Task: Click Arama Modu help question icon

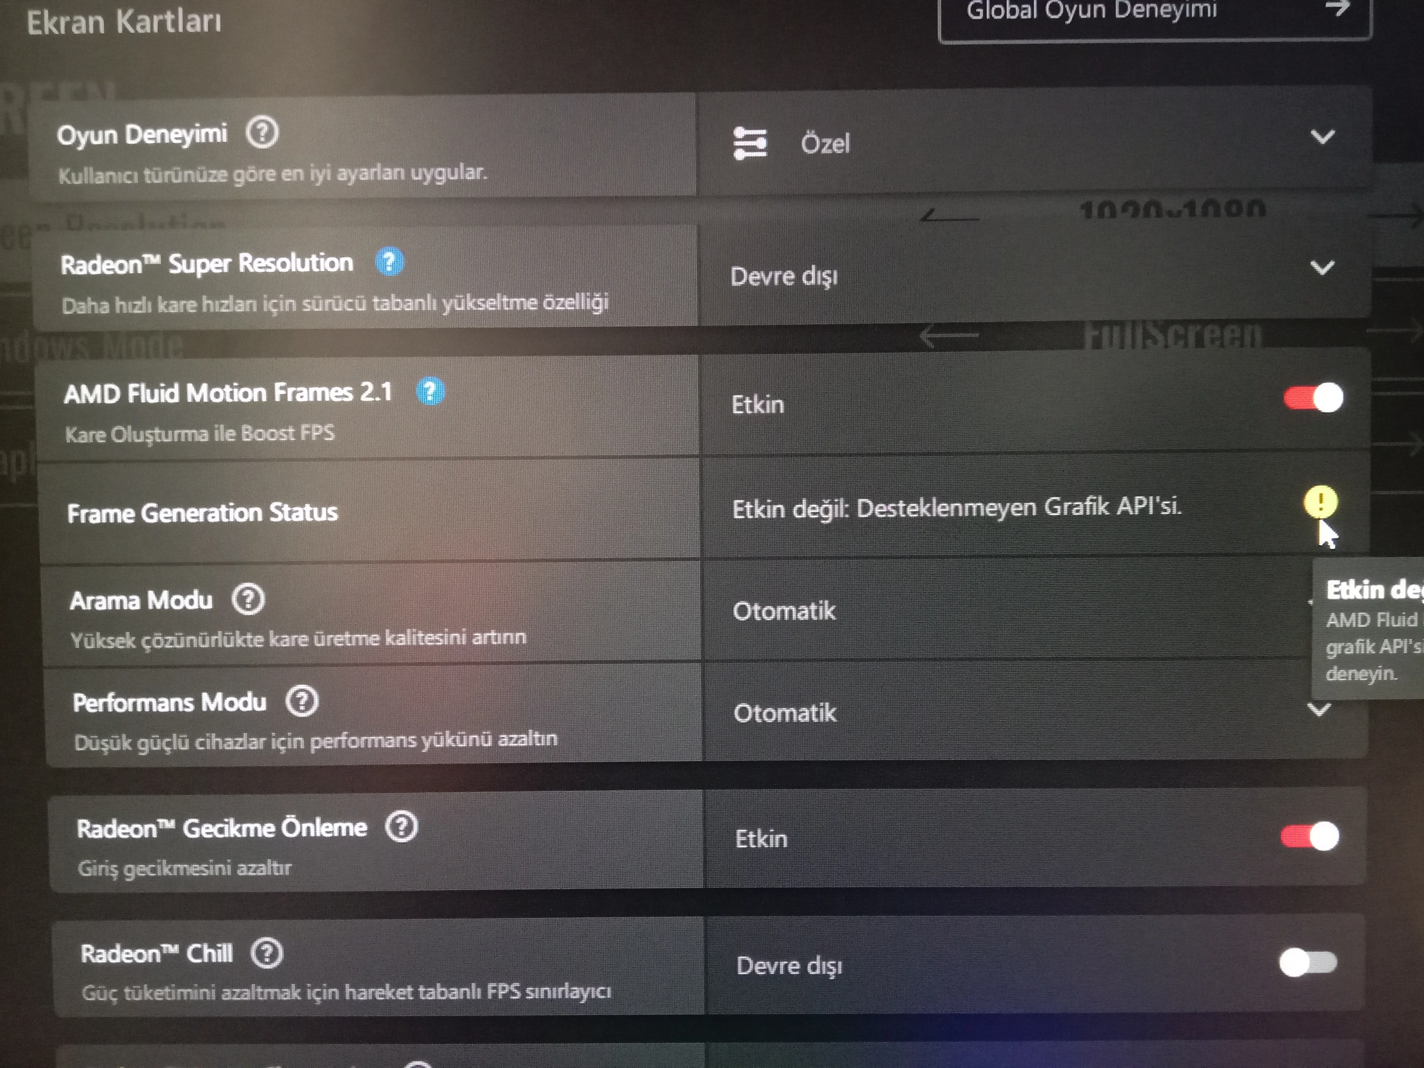Action: click(x=248, y=599)
